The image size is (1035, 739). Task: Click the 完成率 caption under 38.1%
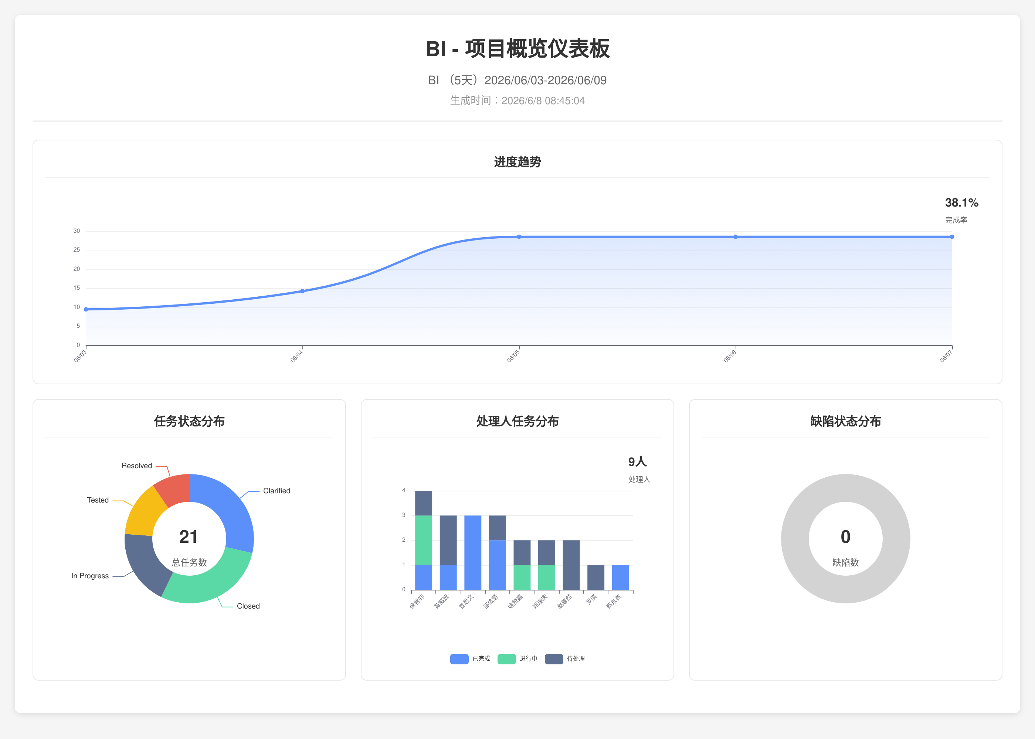point(956,220)
